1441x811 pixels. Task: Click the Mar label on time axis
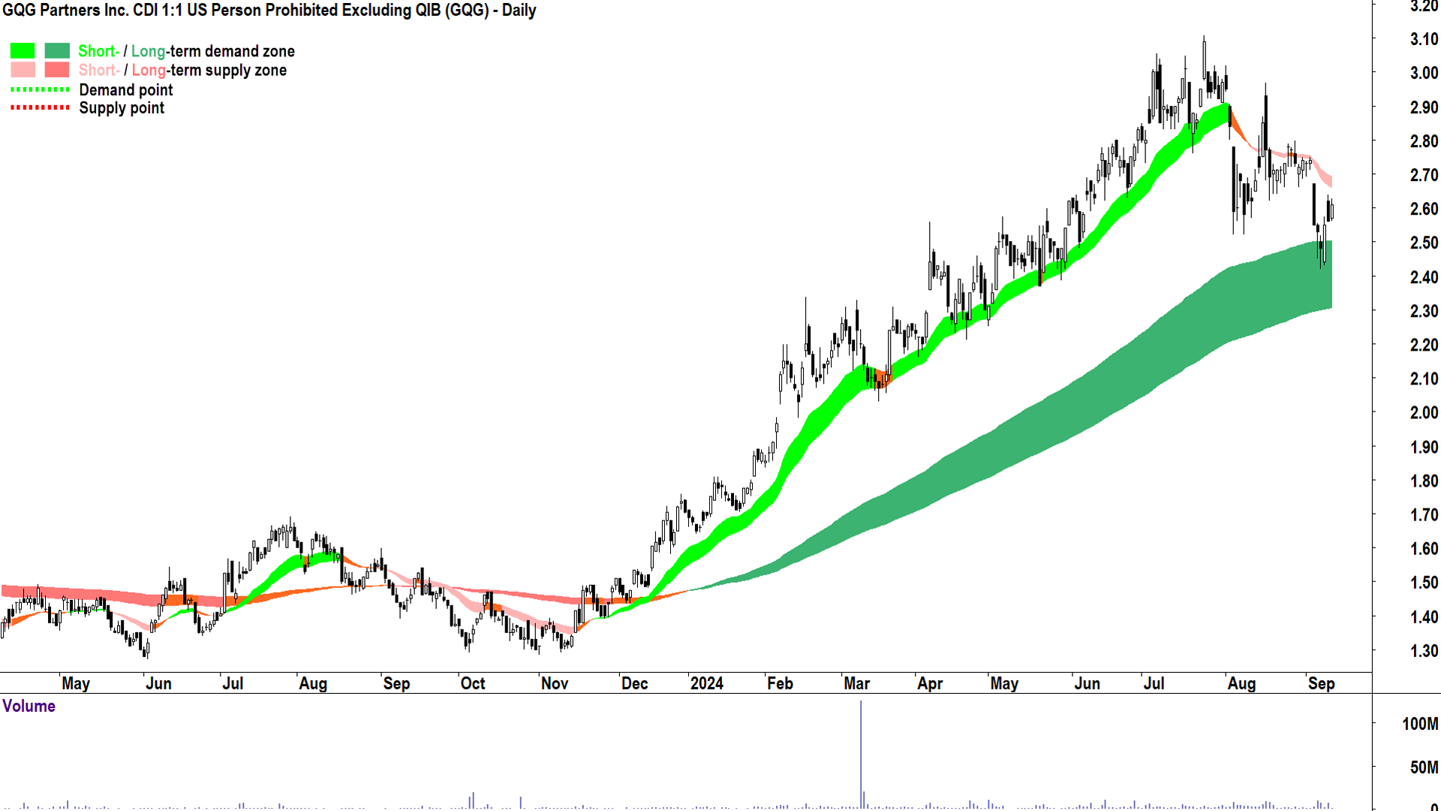tap(856, 683)
